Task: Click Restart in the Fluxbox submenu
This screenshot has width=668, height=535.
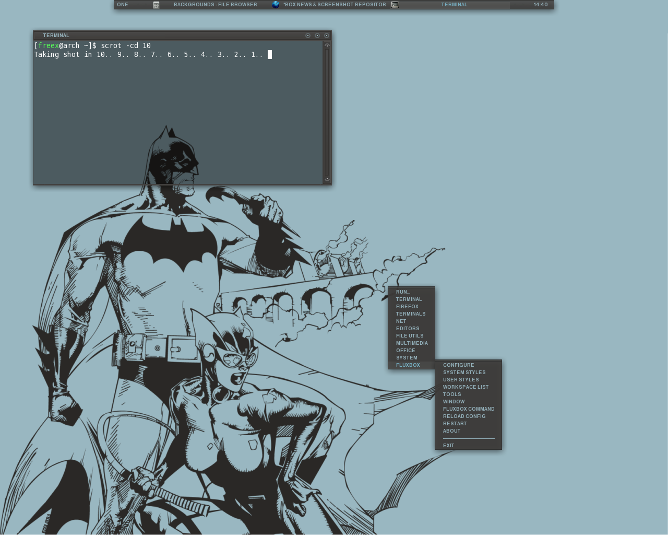Action: [x=468, y=424]
